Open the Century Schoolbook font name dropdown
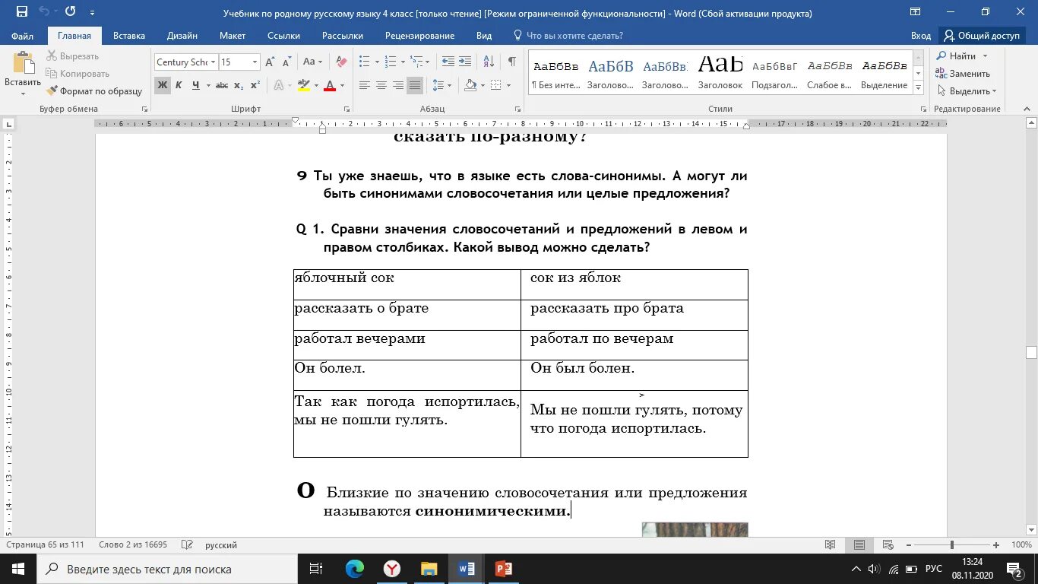The width and height of the screenshot is (1038, 584). point(214,62)
